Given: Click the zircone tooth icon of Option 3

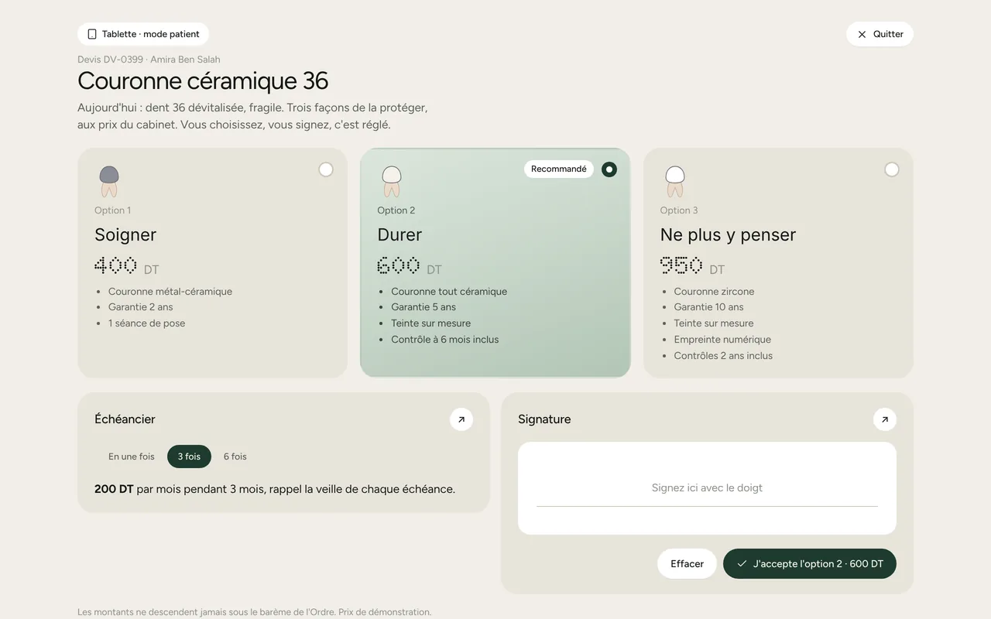Looking at the screenshot, I should click(675, 181).
